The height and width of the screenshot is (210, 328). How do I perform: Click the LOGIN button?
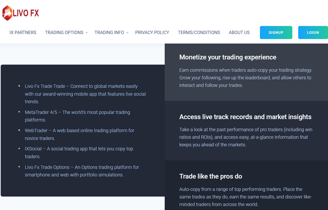click(x=313, y=32)
